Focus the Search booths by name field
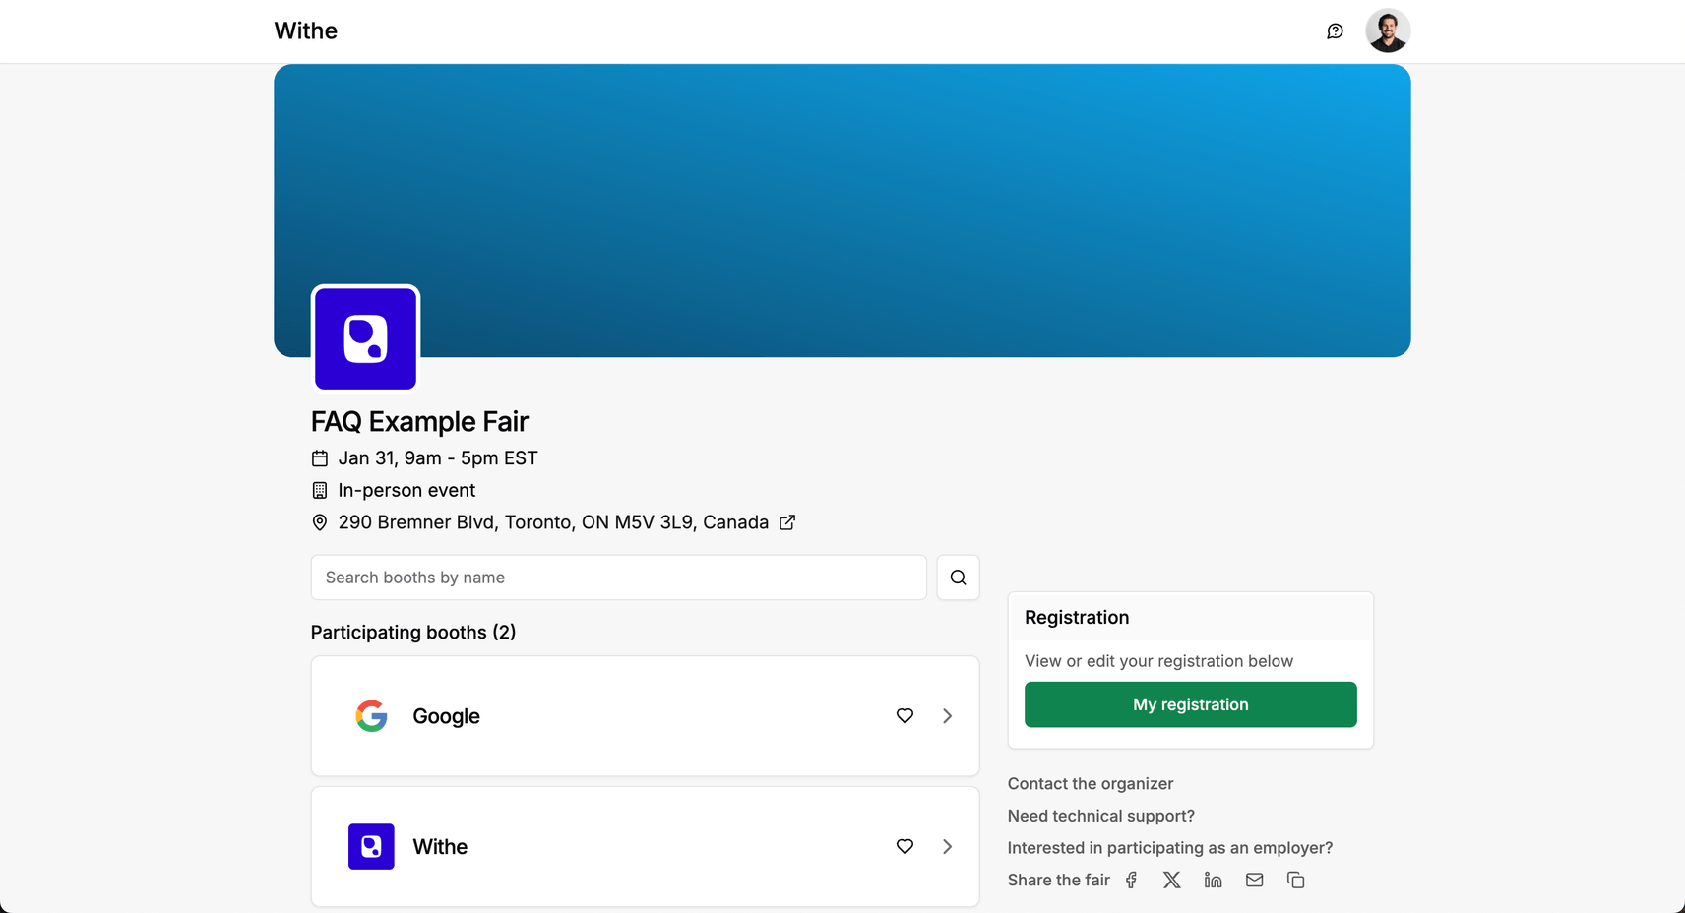The height and width of the screenshot is (913, 1685). click(618, 578)
